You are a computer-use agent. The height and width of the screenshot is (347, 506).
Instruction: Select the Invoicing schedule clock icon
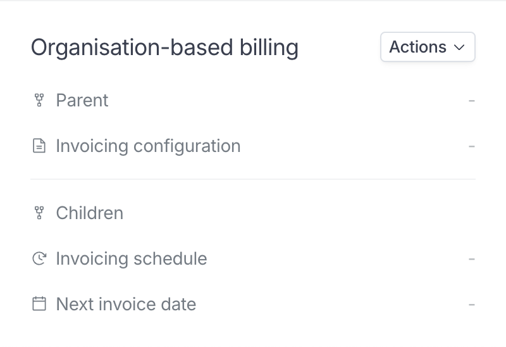click(x=39, y=258)
